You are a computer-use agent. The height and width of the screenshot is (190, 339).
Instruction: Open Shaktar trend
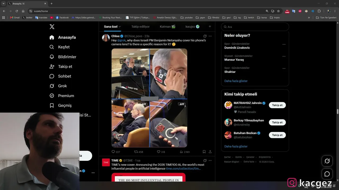pyautogui.click(x=230, y=72)
